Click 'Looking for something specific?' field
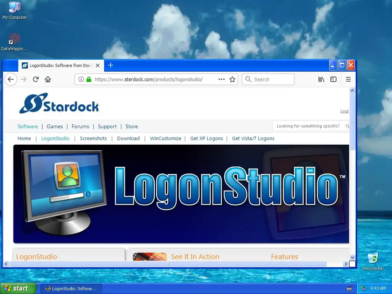 point(308,126)
